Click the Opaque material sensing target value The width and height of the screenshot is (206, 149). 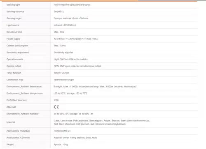pyautogui.click(x=71, y=18)
